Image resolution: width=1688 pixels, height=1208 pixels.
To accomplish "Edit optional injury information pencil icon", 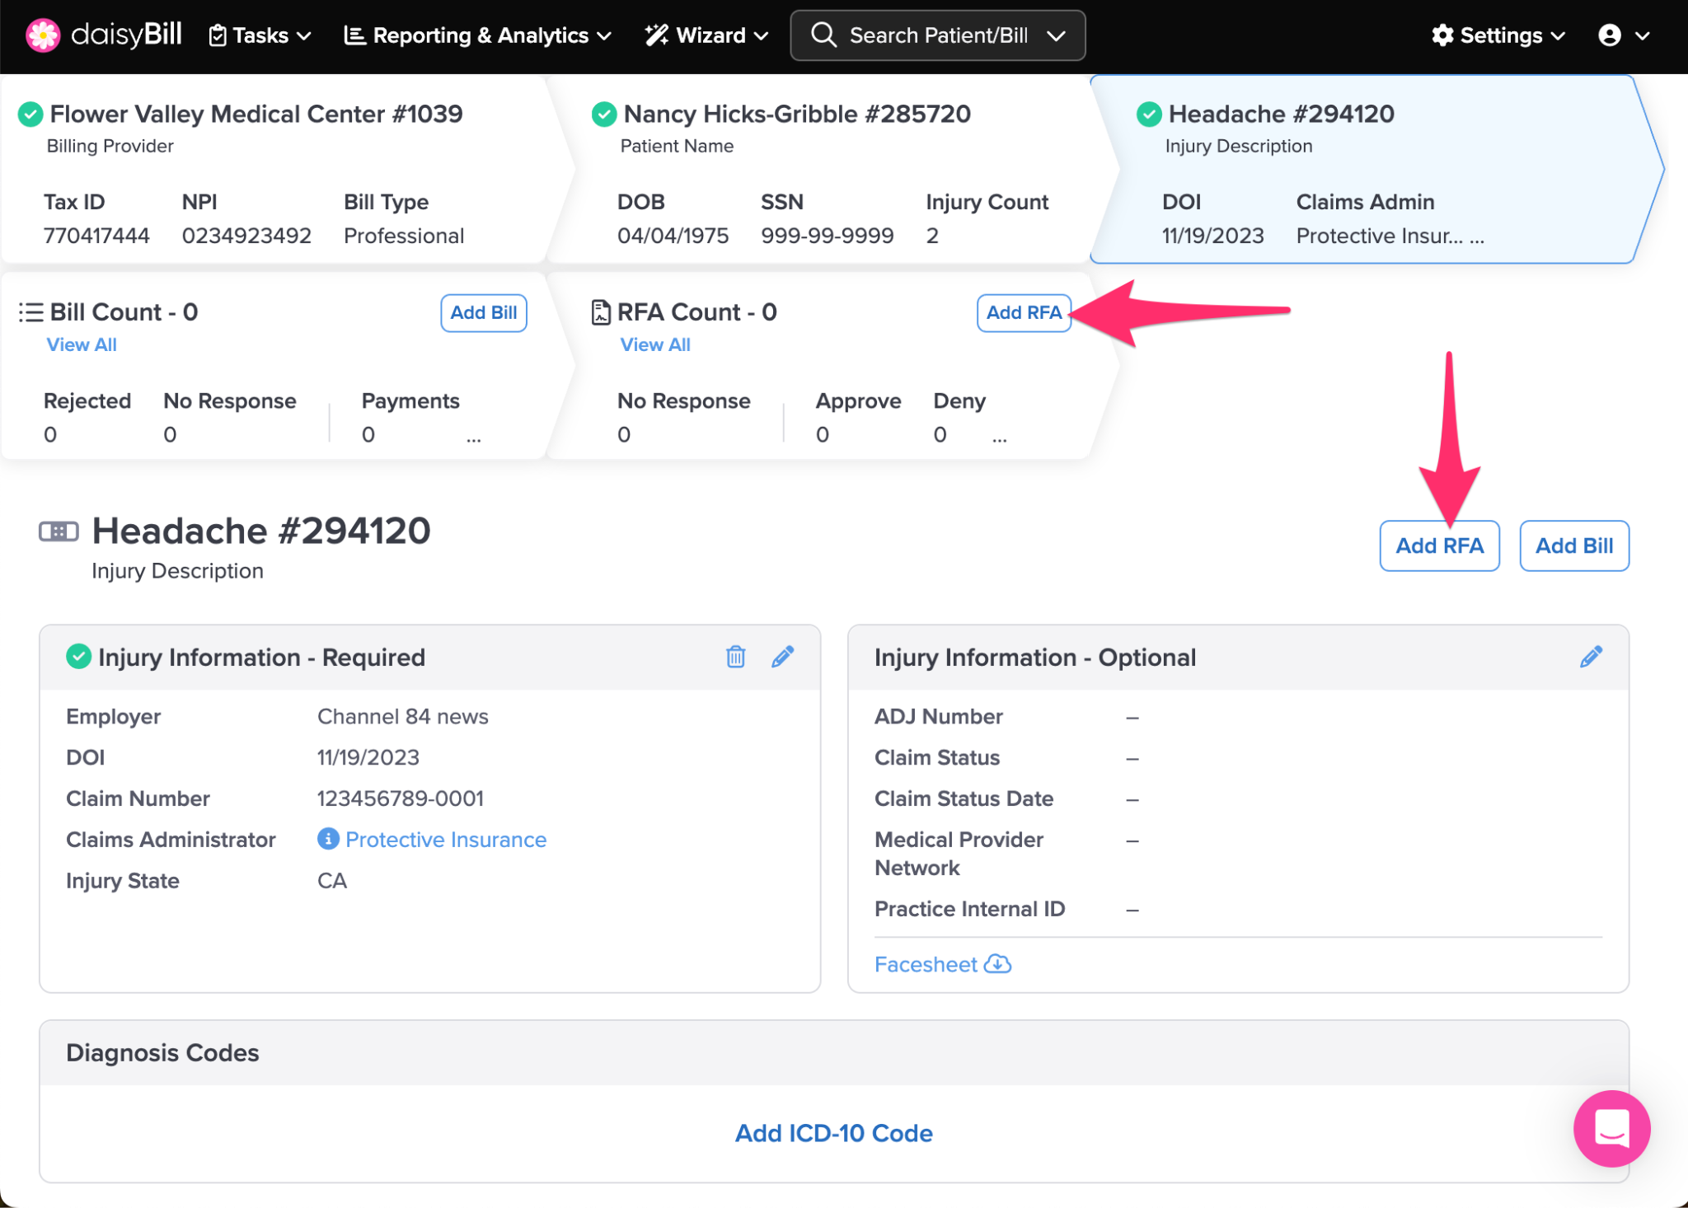I will pyautogui.click(x=1591, y=657).
